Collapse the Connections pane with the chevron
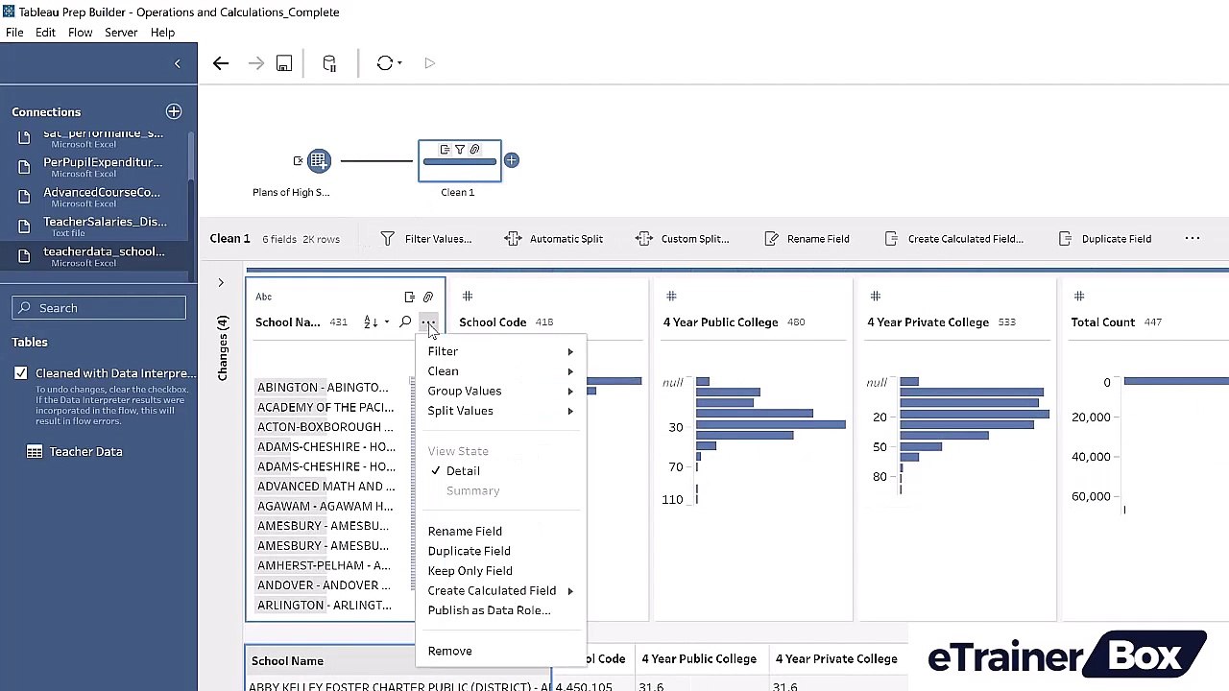Screen dimensions: 1229x691 (x=177, y=63)
